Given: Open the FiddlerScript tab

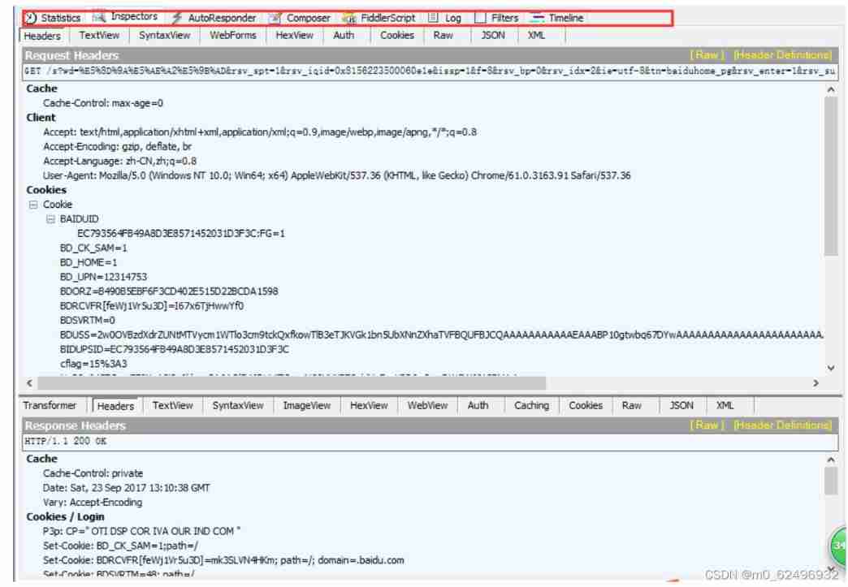Looking at the screenshot, I should coord(379,18).
